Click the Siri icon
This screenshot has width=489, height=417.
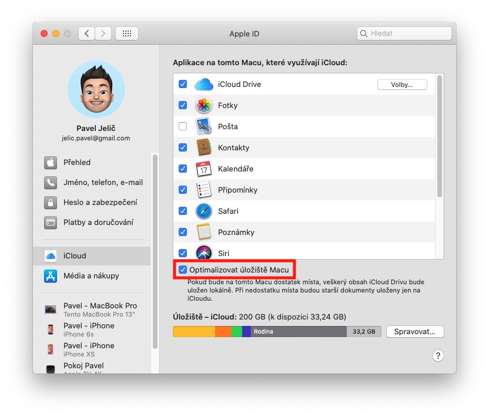203,252
